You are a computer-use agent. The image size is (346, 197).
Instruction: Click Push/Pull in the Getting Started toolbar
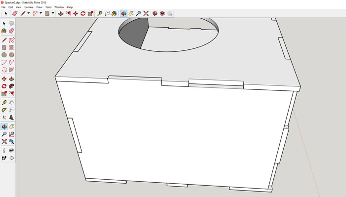(x=61, y=13)
